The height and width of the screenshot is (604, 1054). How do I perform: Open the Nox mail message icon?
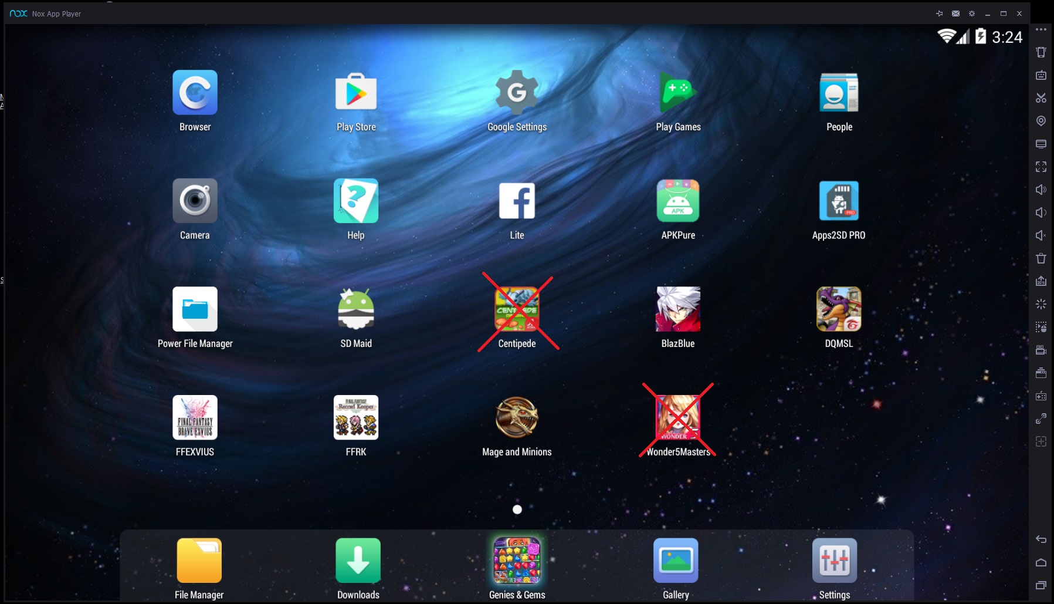point(955,14)
